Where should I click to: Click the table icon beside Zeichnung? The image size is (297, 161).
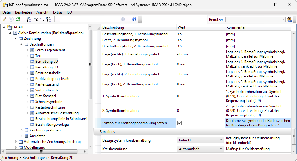click(x=21, y=39)
